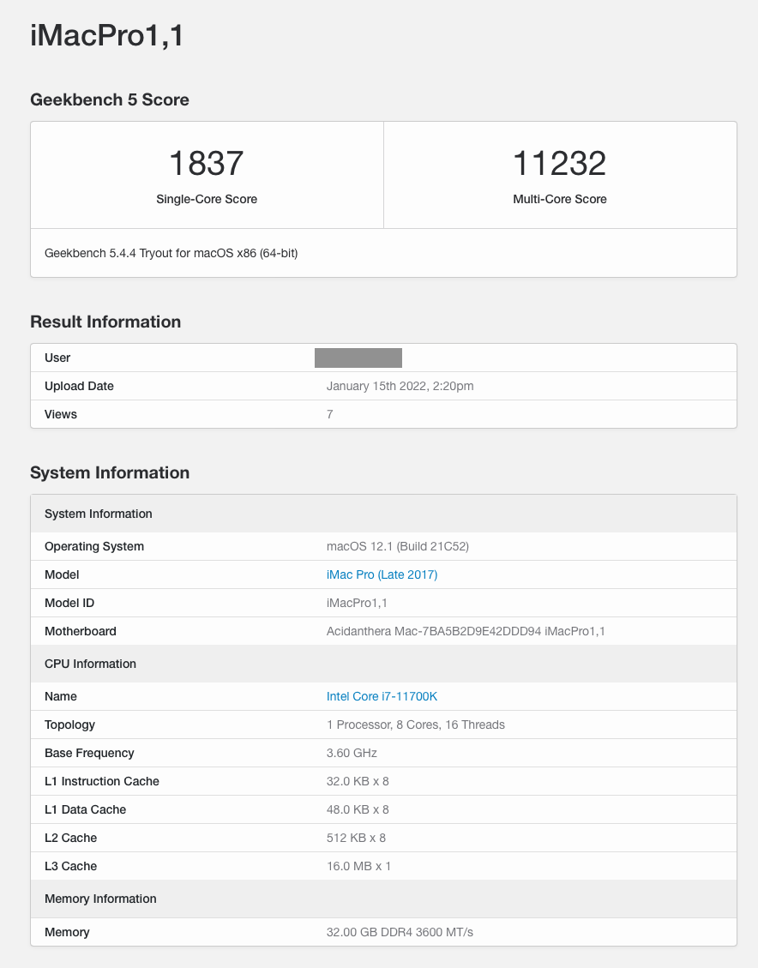758x968 pixels.
Task: Click the Topology row label
Action: click(69, 724)
